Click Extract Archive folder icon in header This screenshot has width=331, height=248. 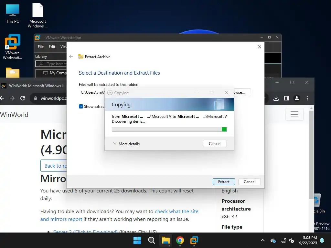point(80,57)
